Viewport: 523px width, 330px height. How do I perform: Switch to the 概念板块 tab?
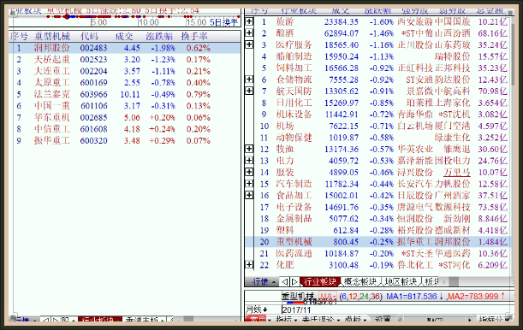coord(360,282)
